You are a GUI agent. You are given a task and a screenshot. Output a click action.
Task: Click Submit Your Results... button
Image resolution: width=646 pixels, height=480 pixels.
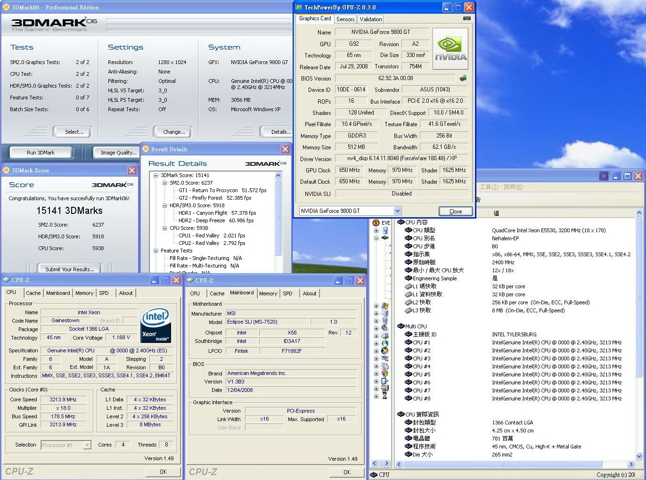[70, 269]
